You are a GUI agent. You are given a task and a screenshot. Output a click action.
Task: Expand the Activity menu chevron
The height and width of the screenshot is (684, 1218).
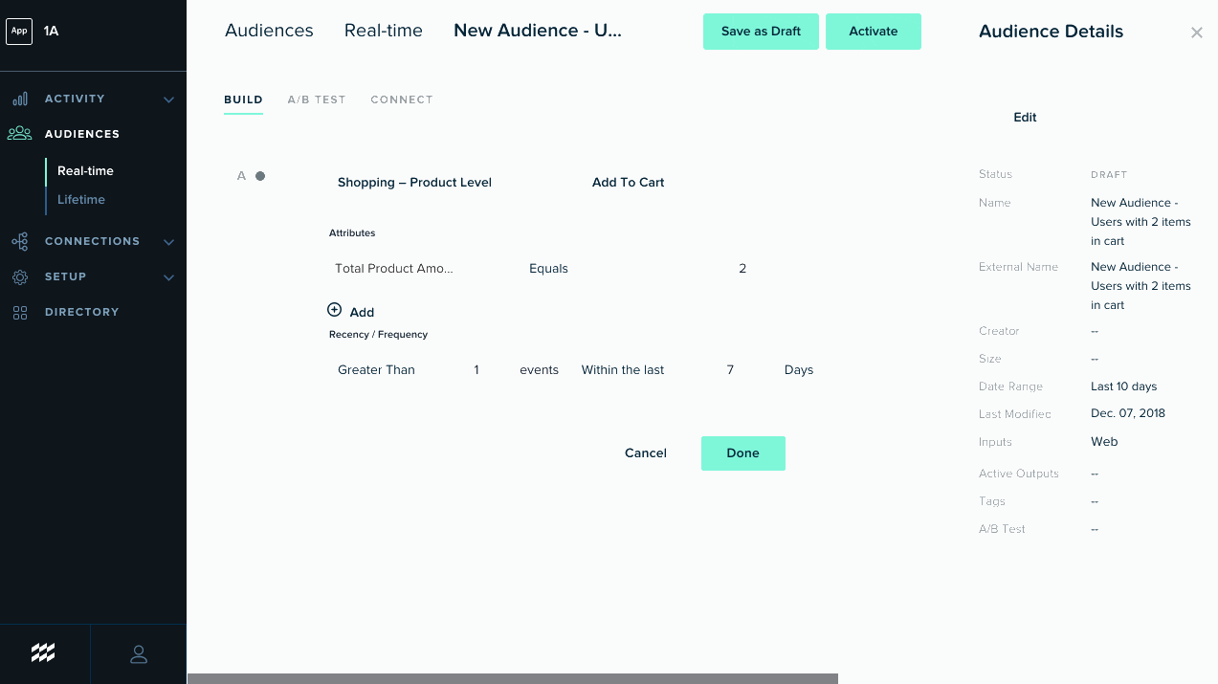[x=168, y=99]
